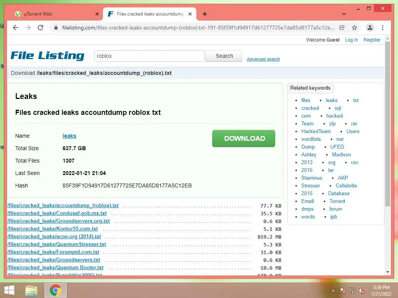The height and width of the screenshot is (298, 398).
Task: Click the 'HackedTeam' related keyword
Action: pos(316,131)
